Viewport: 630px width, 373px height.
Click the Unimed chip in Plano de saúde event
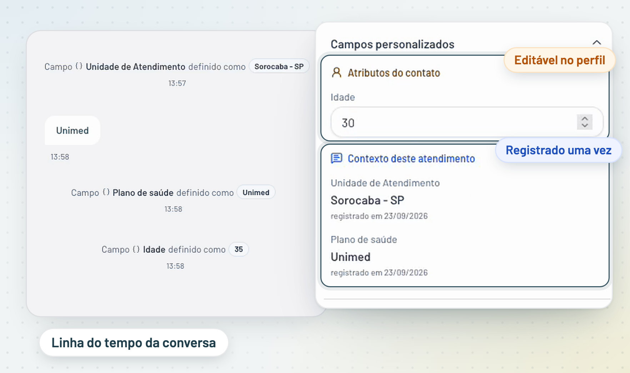click(256, 193)
